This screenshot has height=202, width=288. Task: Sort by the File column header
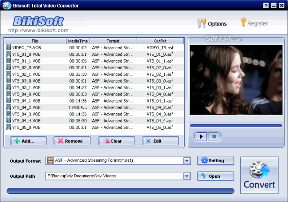(x=35, y=41)
